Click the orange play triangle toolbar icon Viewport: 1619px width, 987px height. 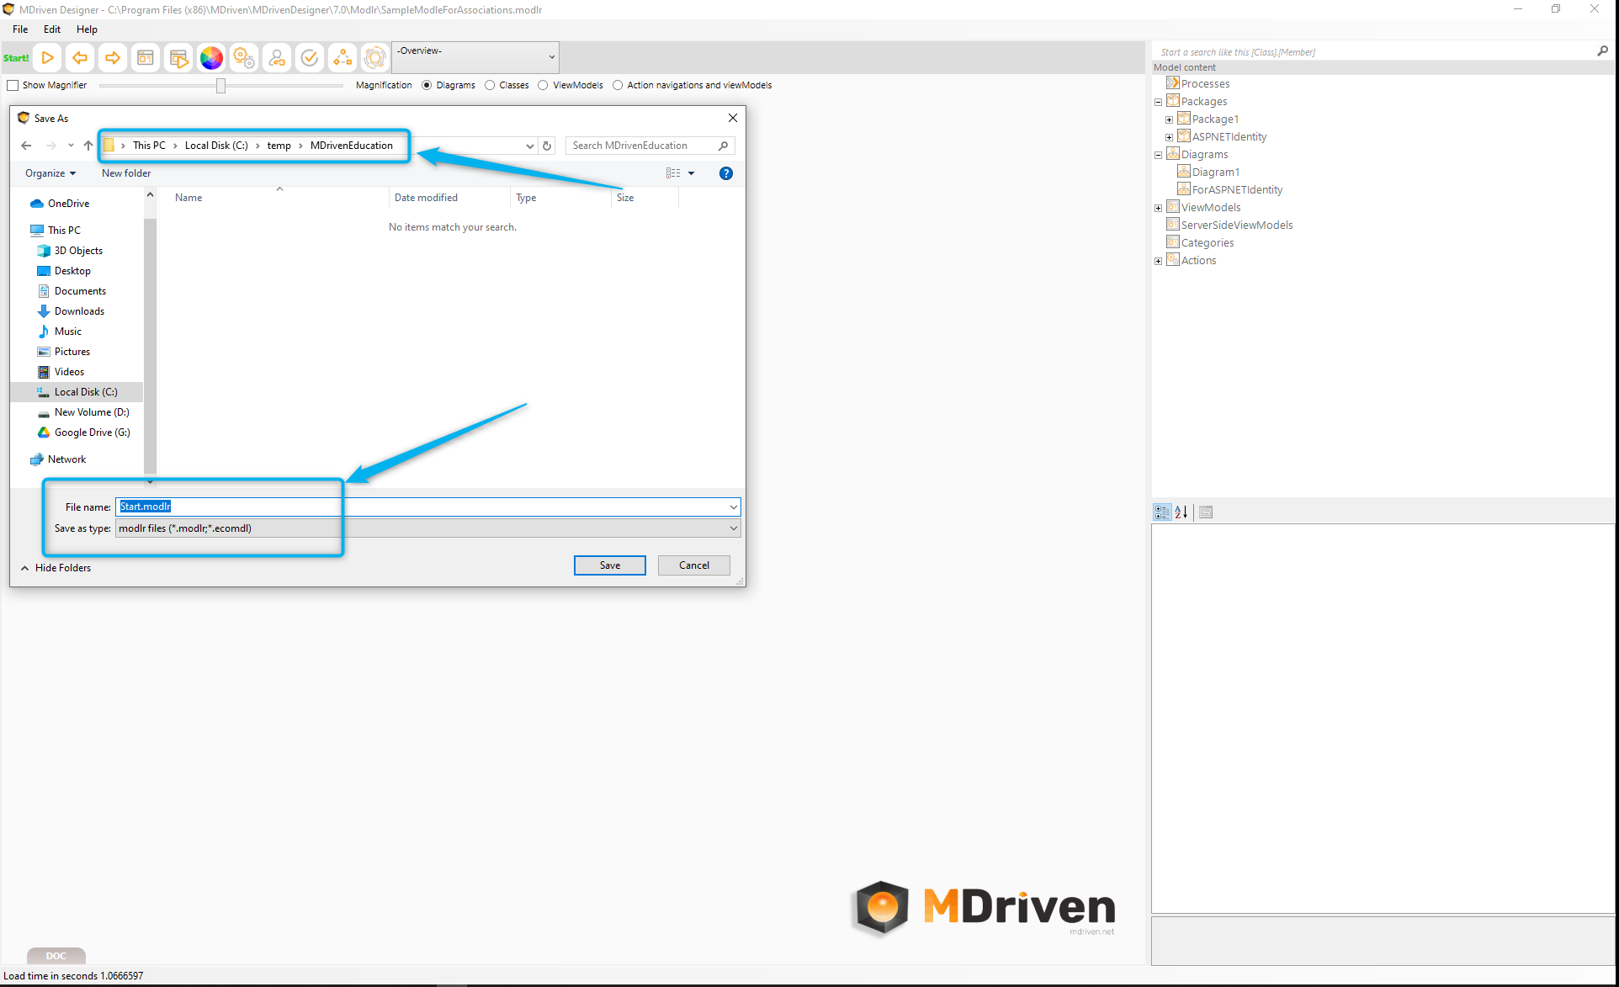click(x=48, y=58)
